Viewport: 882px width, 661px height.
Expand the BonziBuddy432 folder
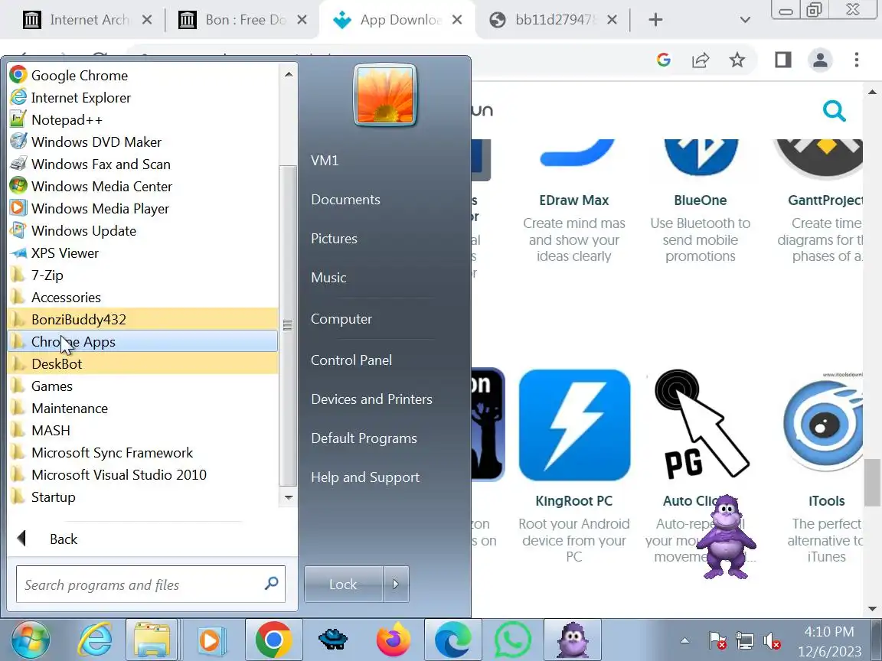(143, 319)
